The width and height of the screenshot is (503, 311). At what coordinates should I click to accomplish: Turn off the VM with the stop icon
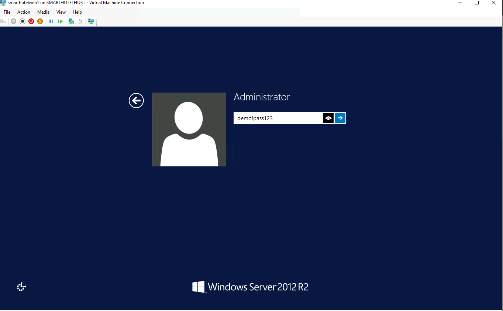click(x=23, y=21)
